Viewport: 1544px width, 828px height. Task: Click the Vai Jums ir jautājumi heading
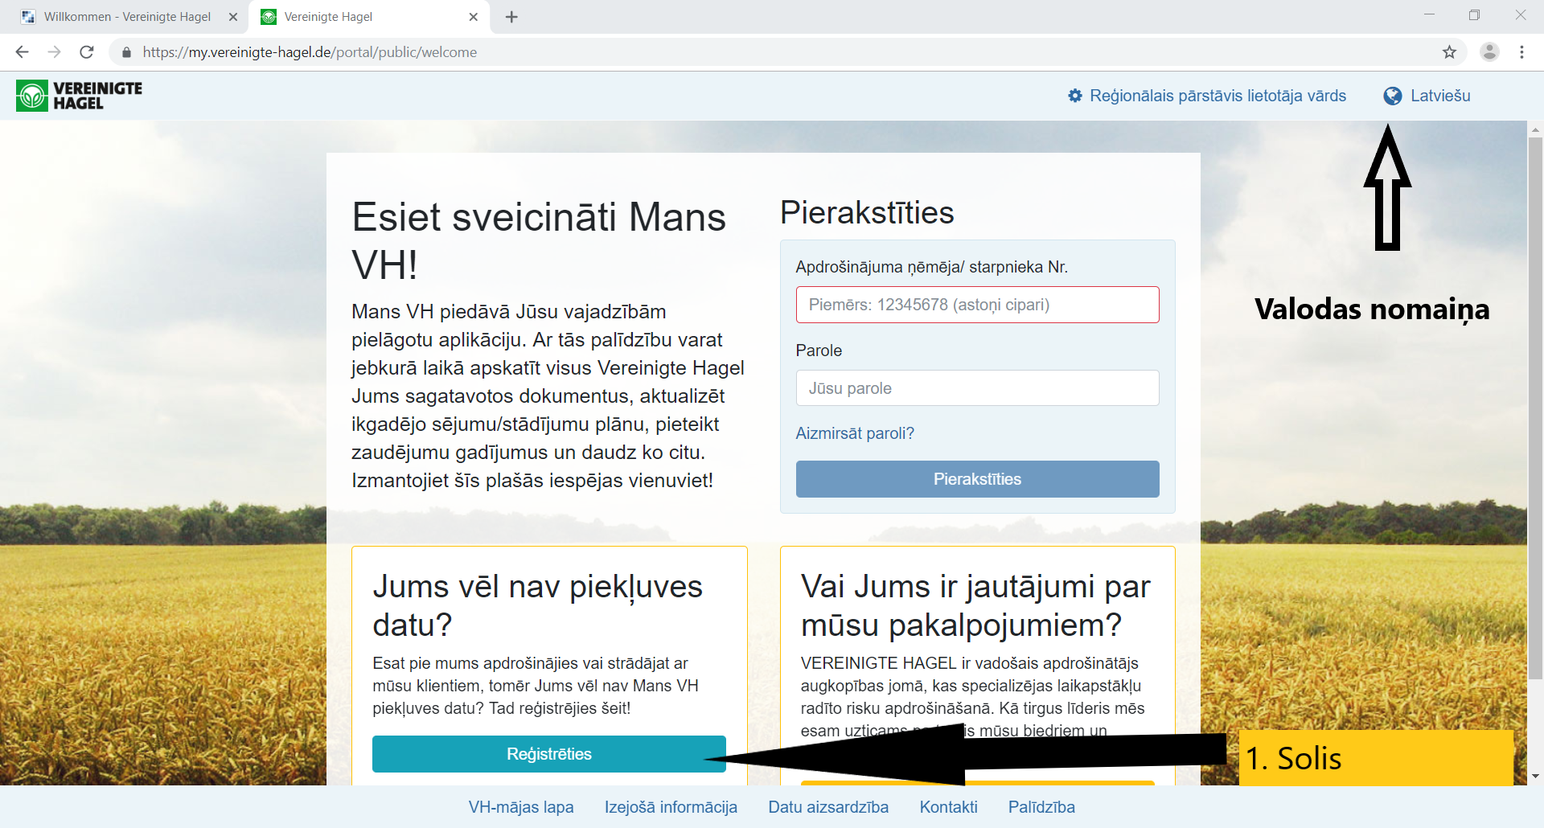975,605
